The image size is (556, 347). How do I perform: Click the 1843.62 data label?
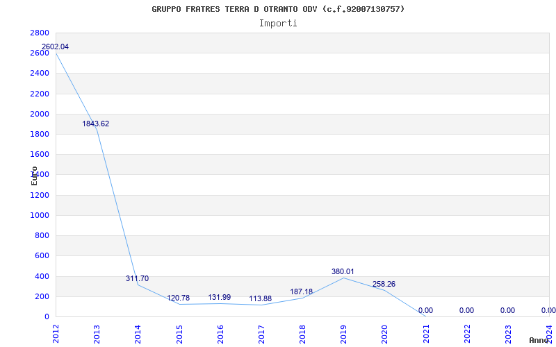coord(96,124)
